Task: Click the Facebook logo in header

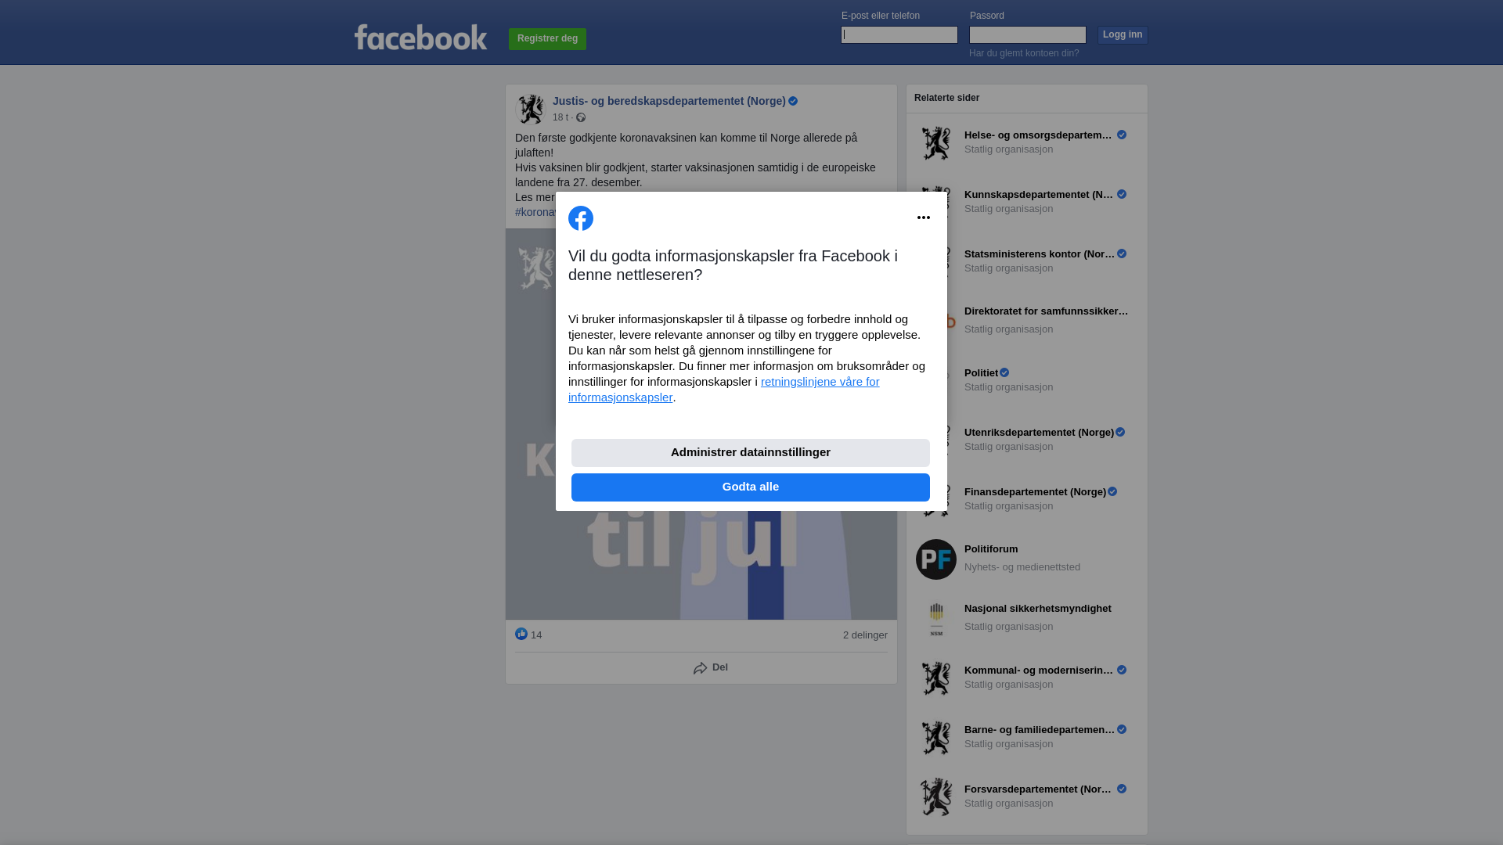Action: point(420,37)
